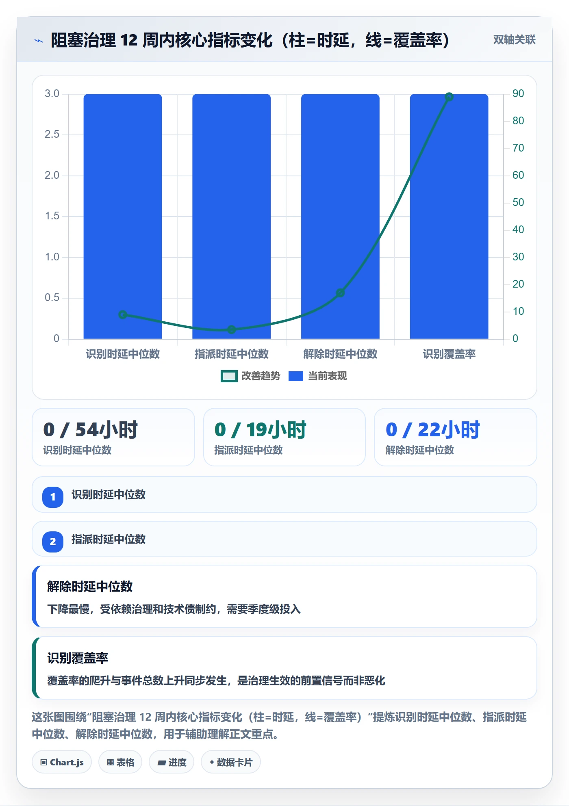Select the 进度 tag chip
Viewport: 569px width, 806px height.
[x=172, y=762]
